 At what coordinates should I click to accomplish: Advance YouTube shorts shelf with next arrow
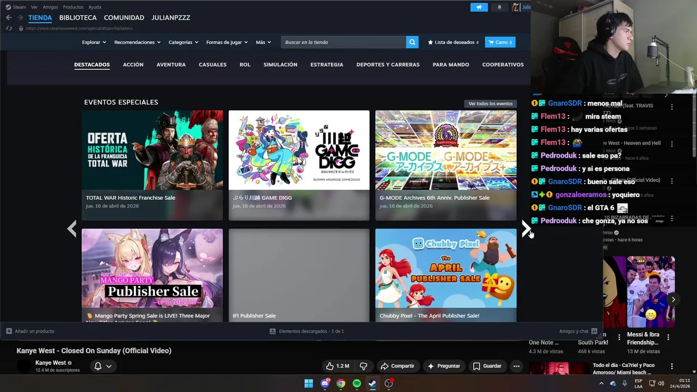coord(673,299)
